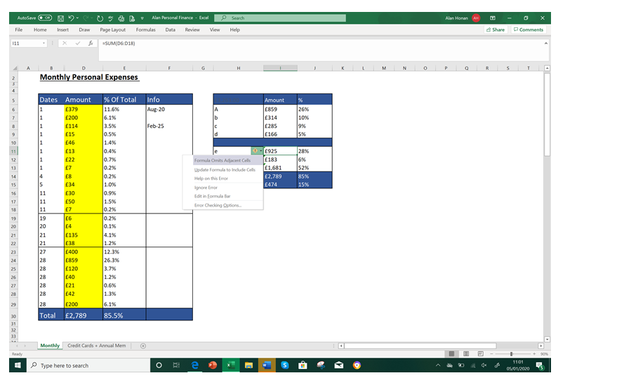Expand the formula bar chevron
617x385 pixels.
pyautogui.click(x=546, y=44)
